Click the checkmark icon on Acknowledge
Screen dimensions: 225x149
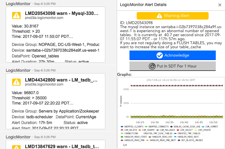pyautogui.click(x=160, y=55)
